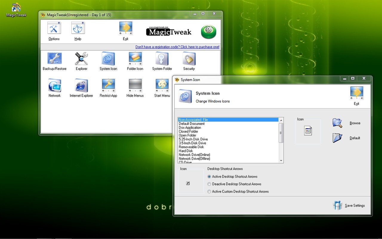This screenshot has width=382, height=239.
Task: Click the Browse text label
Action: tap(355, 123)
